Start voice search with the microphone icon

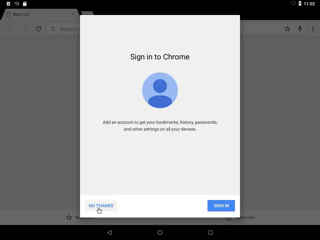[x=300, y=29]
